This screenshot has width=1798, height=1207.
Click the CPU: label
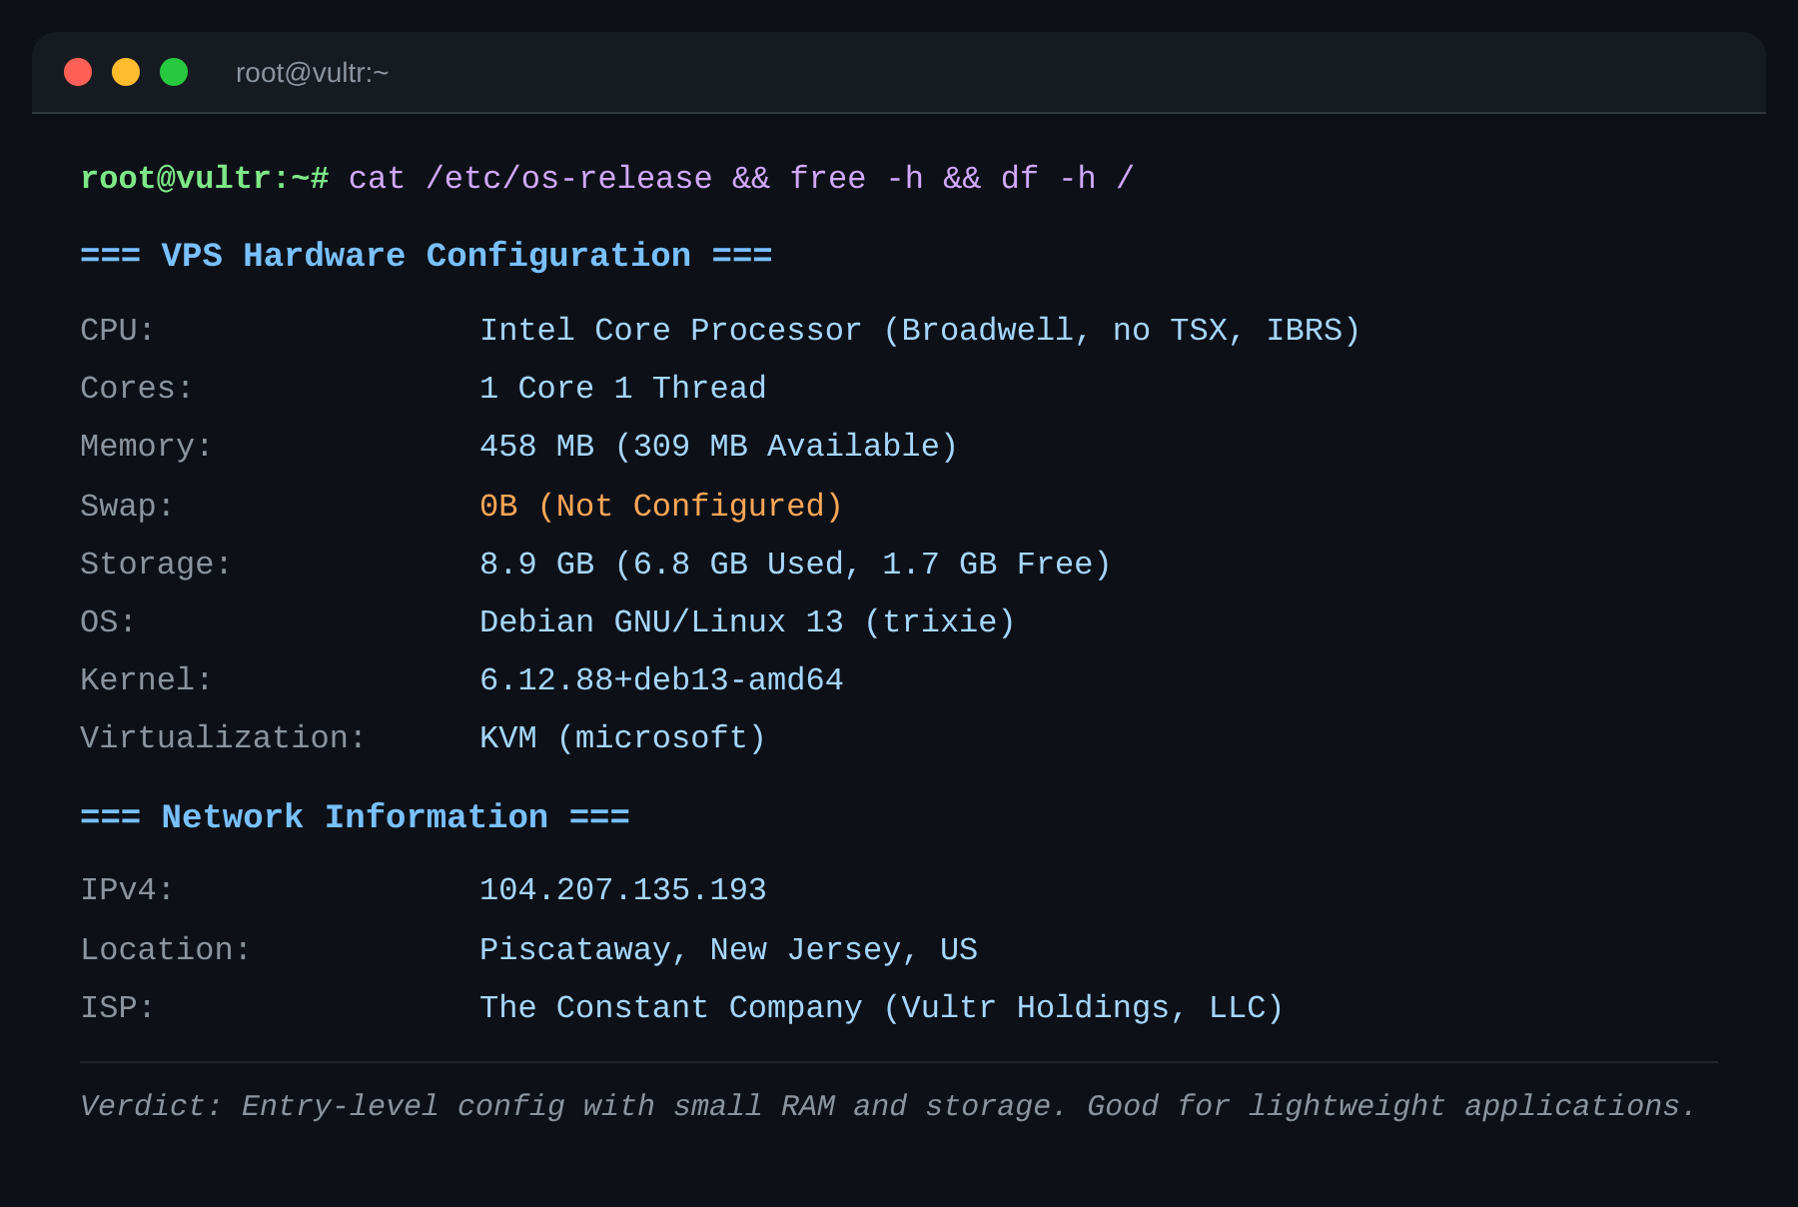117,330
